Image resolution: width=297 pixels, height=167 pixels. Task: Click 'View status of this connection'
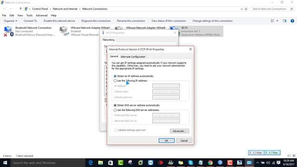click(168, 21)
